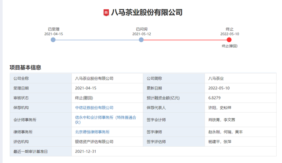The width and height of the screenshot is (282, 163).
Task: Click the 公司全称 value 八马茶业股份有限公司 in the table
Action: [94, 78]
